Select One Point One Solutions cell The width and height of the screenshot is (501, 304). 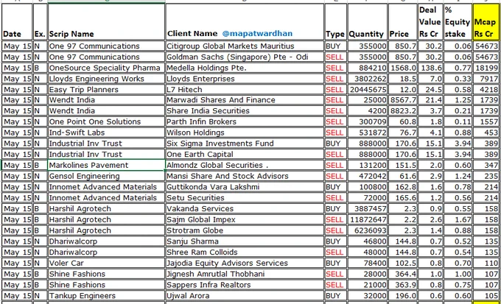[106, 121]
